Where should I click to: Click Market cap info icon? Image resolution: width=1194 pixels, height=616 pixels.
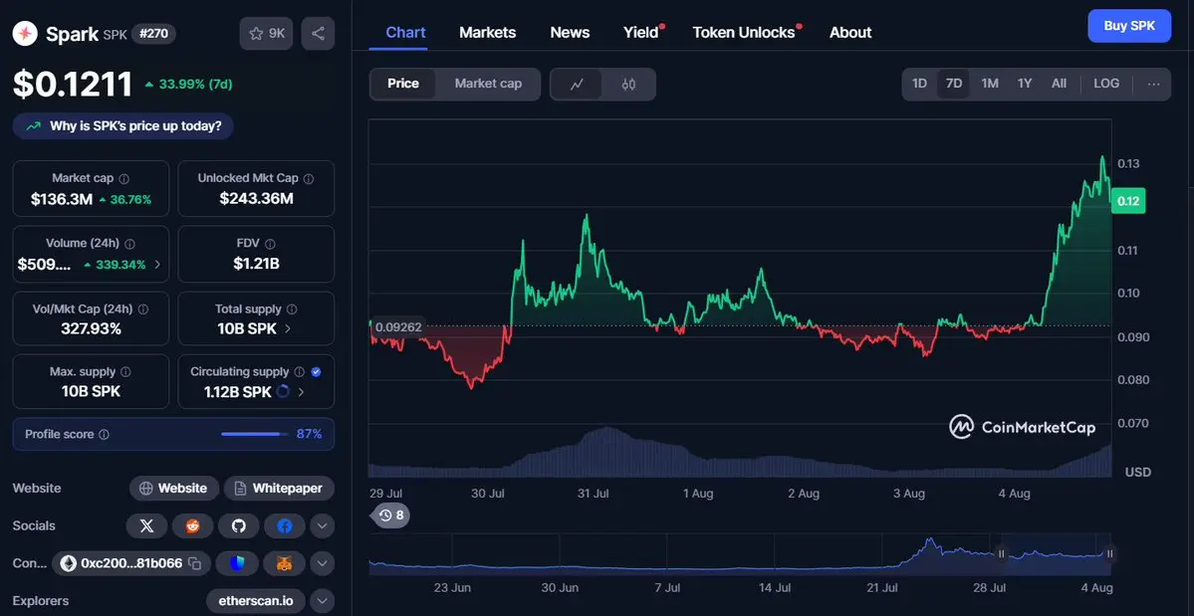[x=124, y=179]
